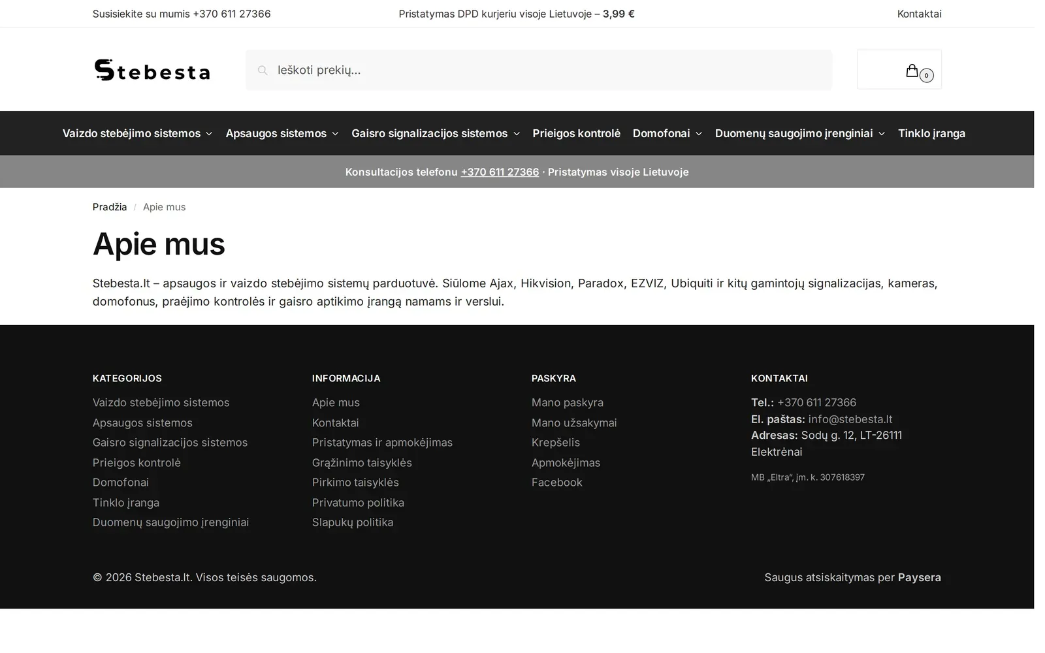Viewport: 1045px width, 653px height.
Task: Click the Apie mus page heading
Action: coord(159,244)
